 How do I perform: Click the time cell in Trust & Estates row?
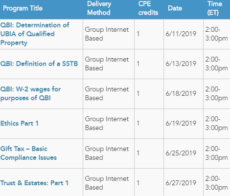pyautogui.click(x=216, y=183)
